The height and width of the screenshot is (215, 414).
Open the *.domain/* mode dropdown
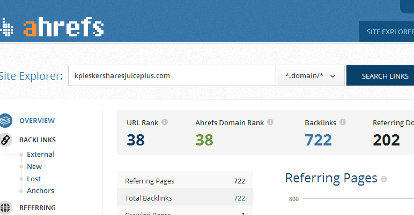point(311,75)
